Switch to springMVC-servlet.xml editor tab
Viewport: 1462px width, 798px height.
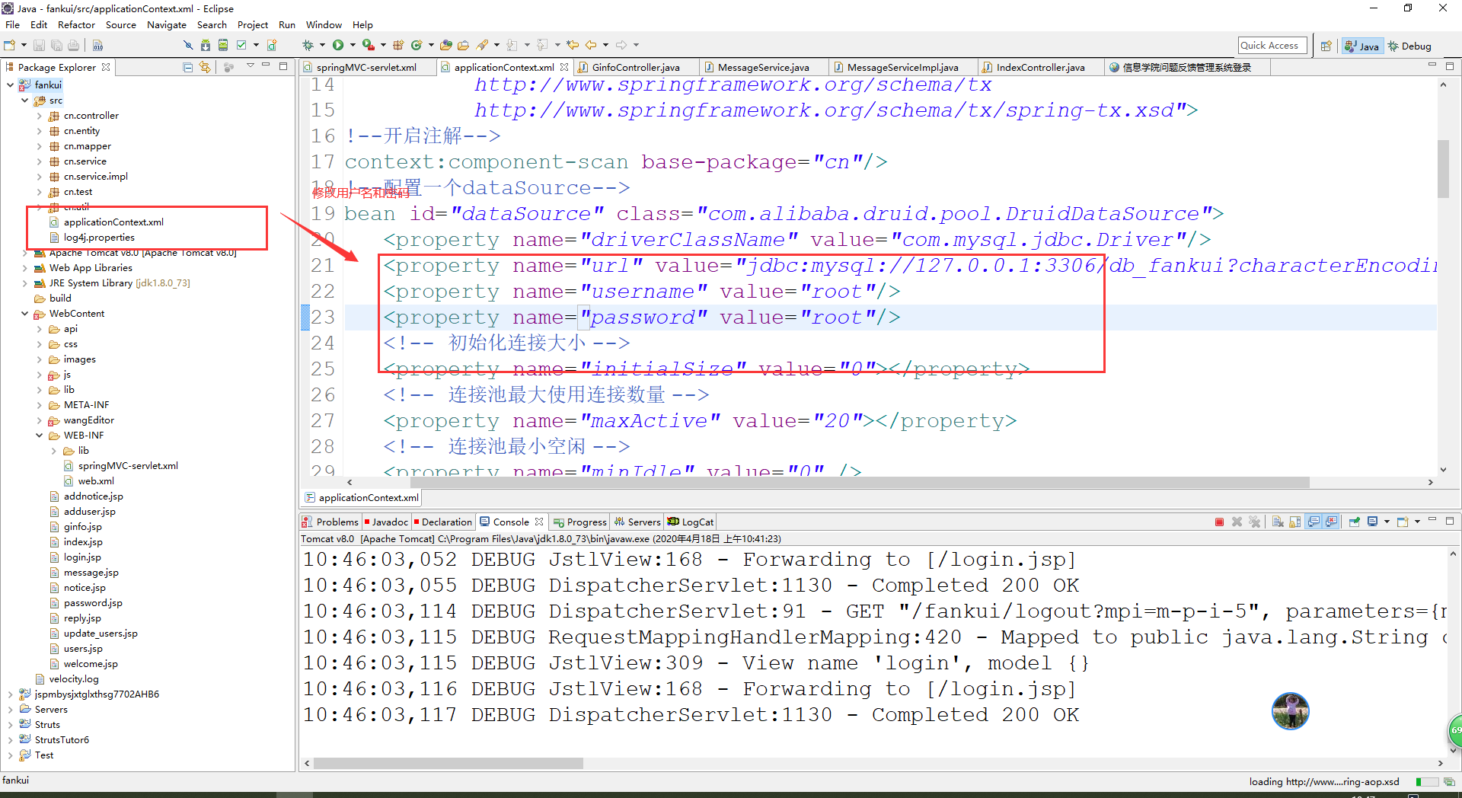tap(366, 68)
